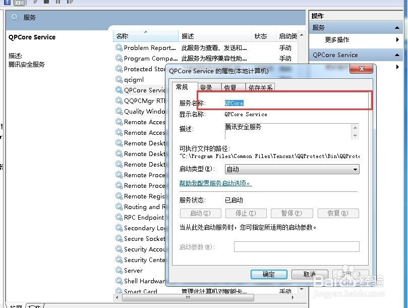Click the 停止(T) button

pyautogui.click(x=246, y=214)
